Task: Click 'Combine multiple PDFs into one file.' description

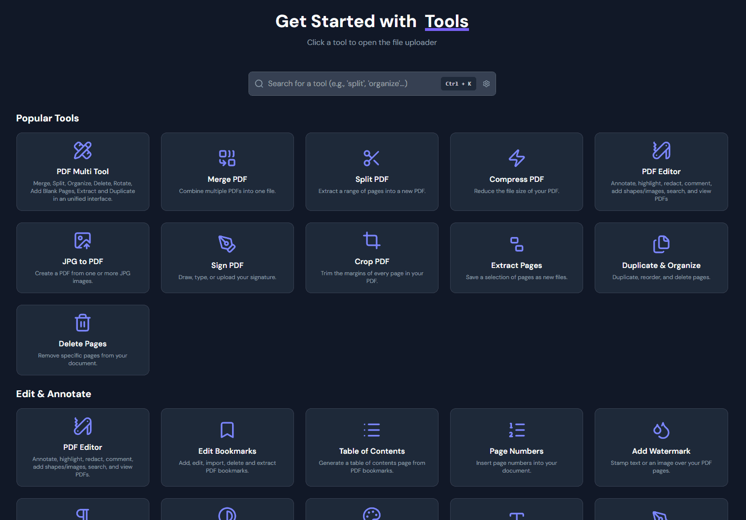Action: [x=227, y=191]
